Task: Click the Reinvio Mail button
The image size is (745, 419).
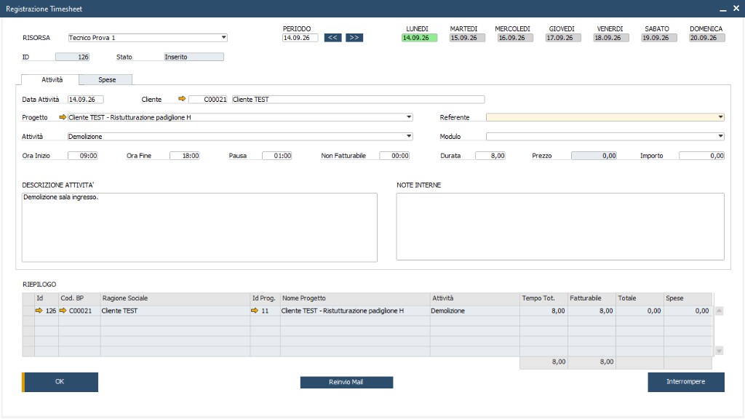Action: pos(346,383)
